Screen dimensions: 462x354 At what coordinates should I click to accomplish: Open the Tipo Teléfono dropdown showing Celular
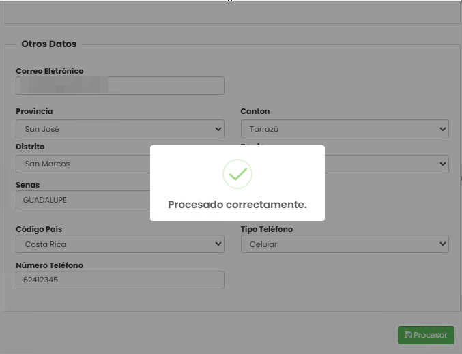tap(345, 244)
